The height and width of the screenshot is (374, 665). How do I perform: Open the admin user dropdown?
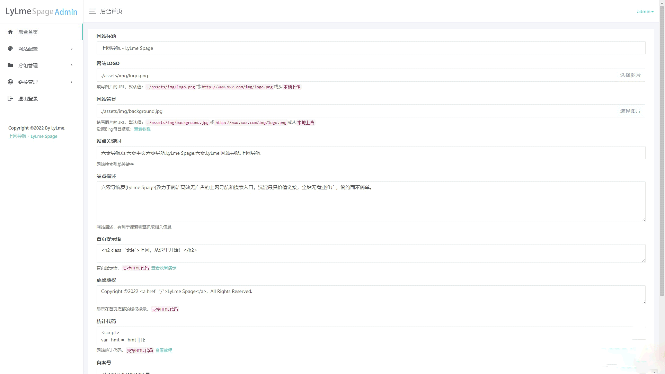pyautogui.click(x=645, y=11)
